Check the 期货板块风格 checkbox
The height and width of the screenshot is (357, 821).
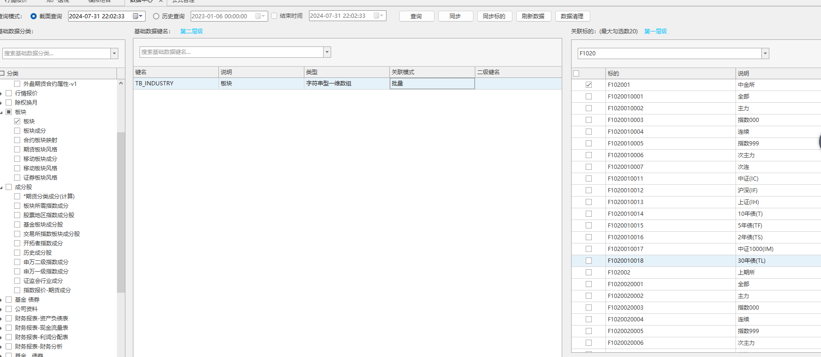click(x=17, y=150)
